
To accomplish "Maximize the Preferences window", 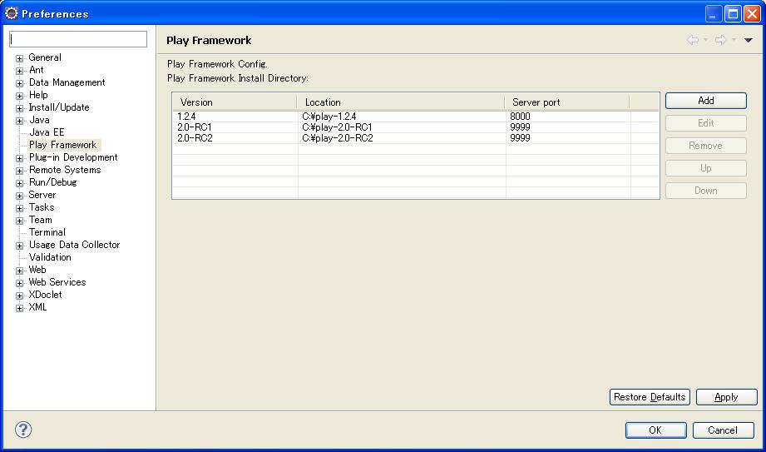I will (733, 13).
